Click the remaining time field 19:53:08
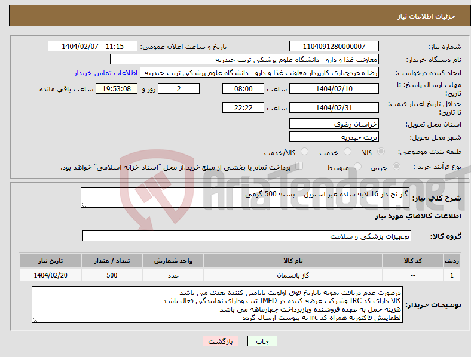Viewport: 471px width, 357px height. coord(117,88)
